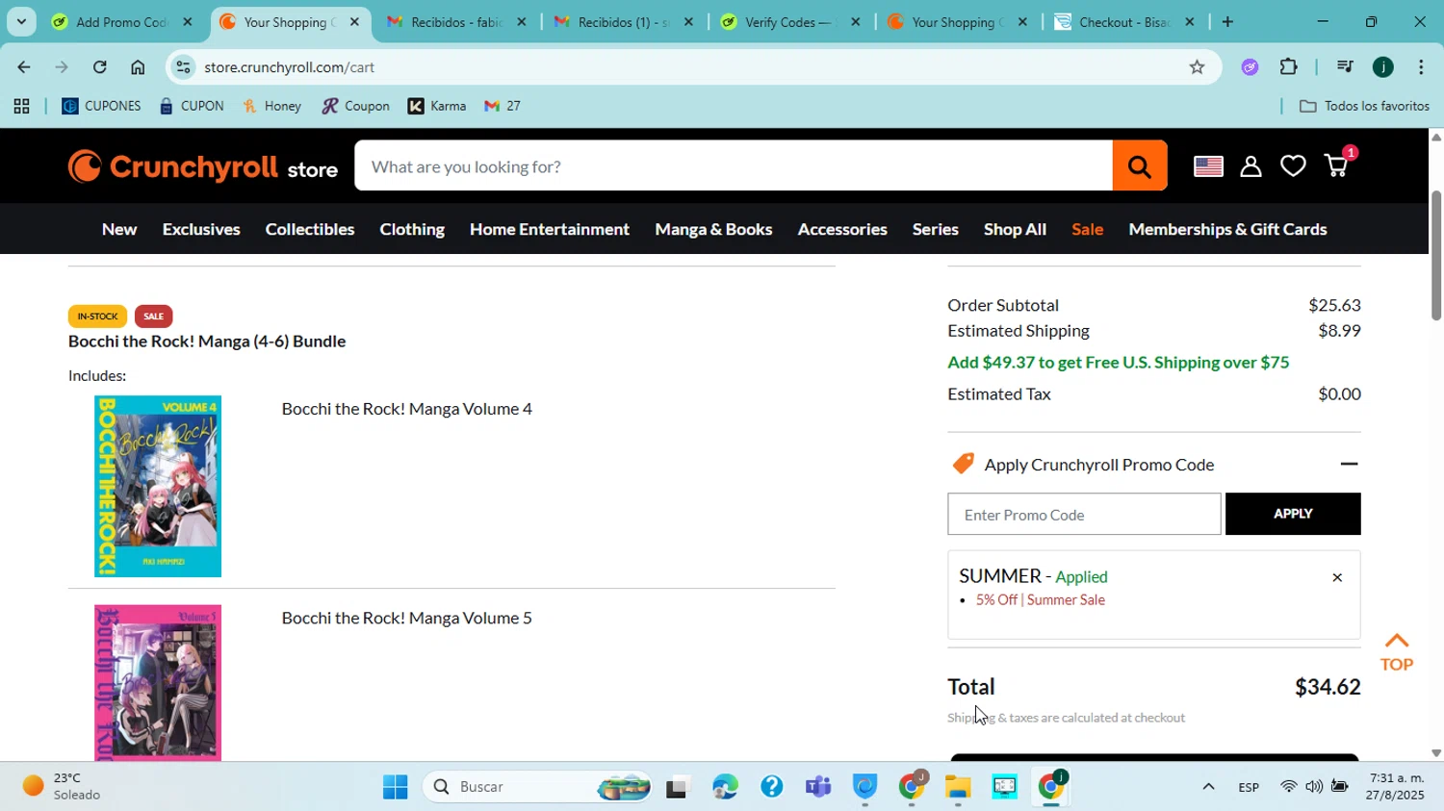This screenshot has height=811, width=1444.
Task: Open Bocchi the Rock! Manga (4-6) Bundle link
Action: 207,341
